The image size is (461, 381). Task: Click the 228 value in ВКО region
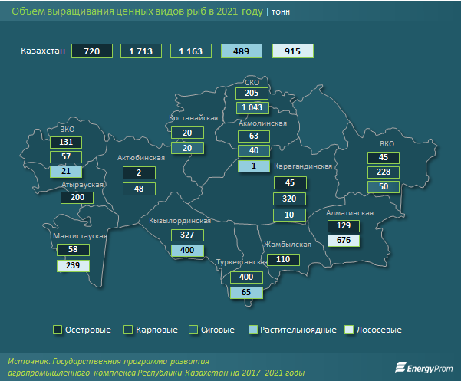click(383, 172)
